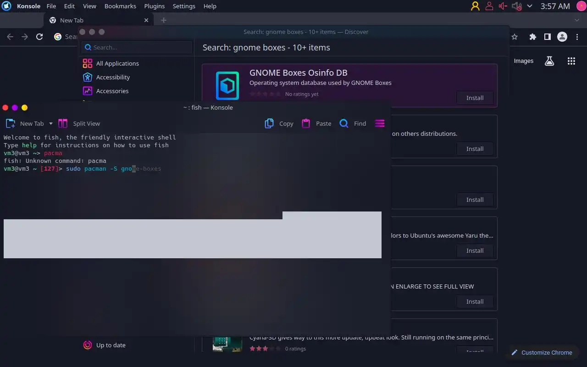Click the sudo pacman command line in the terminal
Viewport: 587px width, 367px height.
[x=83, y=169]
